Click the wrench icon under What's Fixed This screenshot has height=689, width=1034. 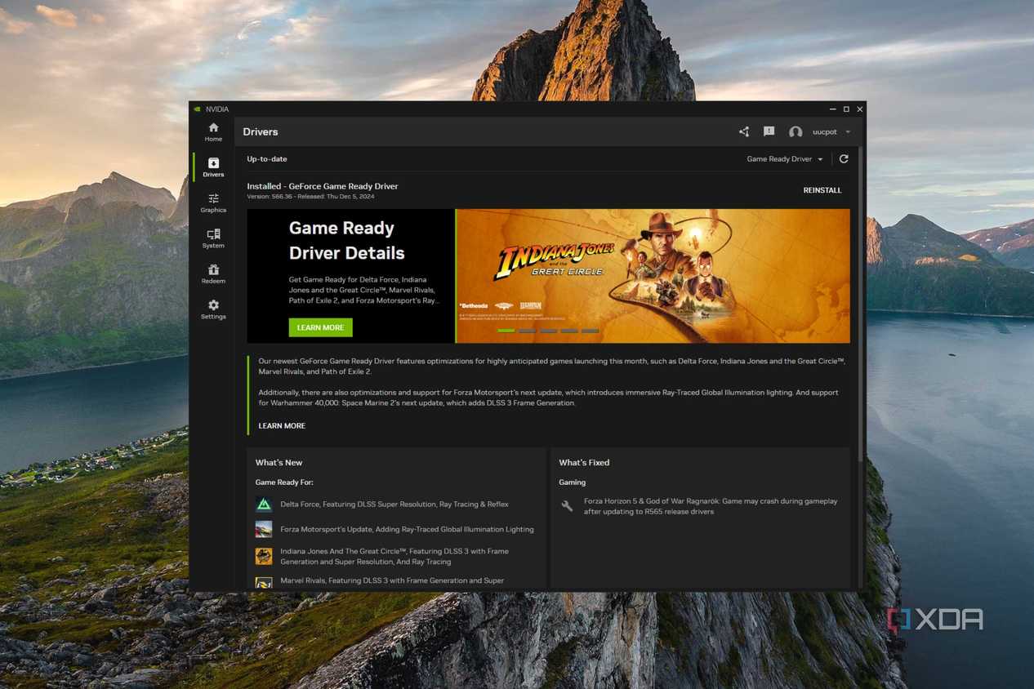point(566,506)
